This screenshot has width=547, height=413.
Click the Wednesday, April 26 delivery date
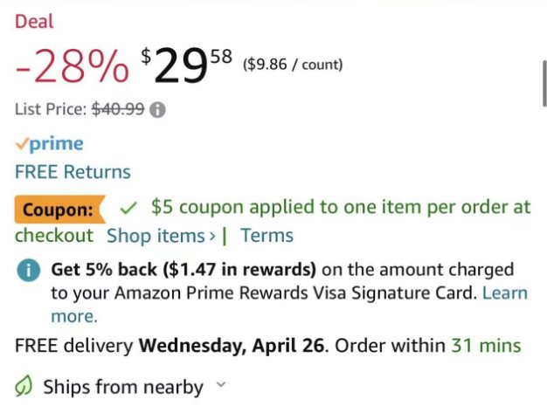232,346
